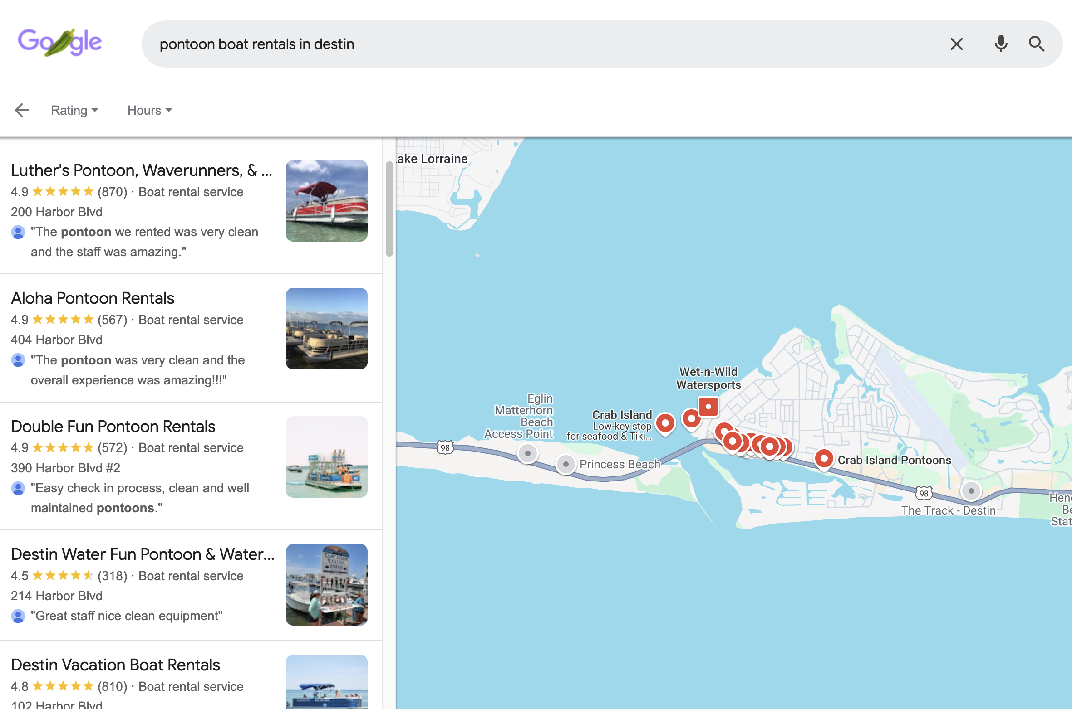The image size is (1072, 709).
Task: Click Luther's 4.9 star rating (870)
Action: [69, 192]
